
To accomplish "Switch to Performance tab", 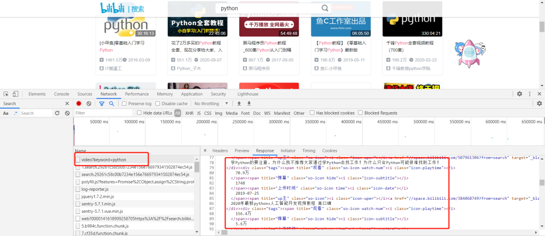I will tap(137, 94).
